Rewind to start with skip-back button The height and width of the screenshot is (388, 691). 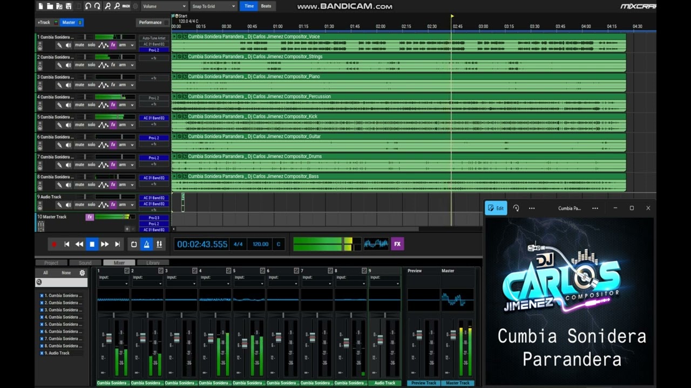(67, 244)
